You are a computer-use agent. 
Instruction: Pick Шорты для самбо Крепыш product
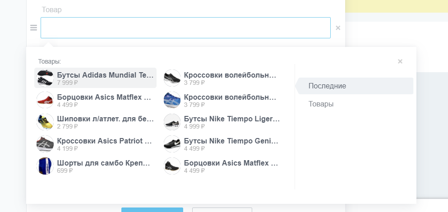click(96, 166)
